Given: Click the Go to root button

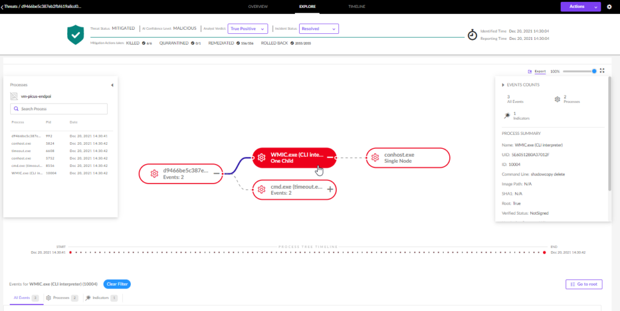Looking at the screenshot, I should click(x=584, y=284).
